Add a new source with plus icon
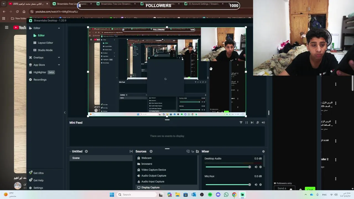 (x=151, y=151)
